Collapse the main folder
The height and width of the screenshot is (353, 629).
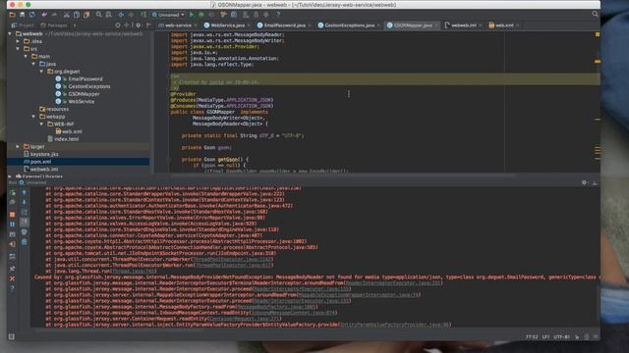click(x=26, y=57)
